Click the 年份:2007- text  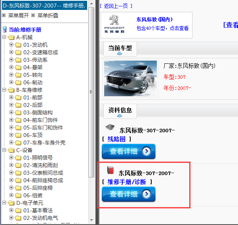coord(177,88)
